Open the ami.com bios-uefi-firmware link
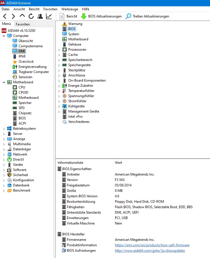Screen dimensions: 210x258 (x=152, y=245)
